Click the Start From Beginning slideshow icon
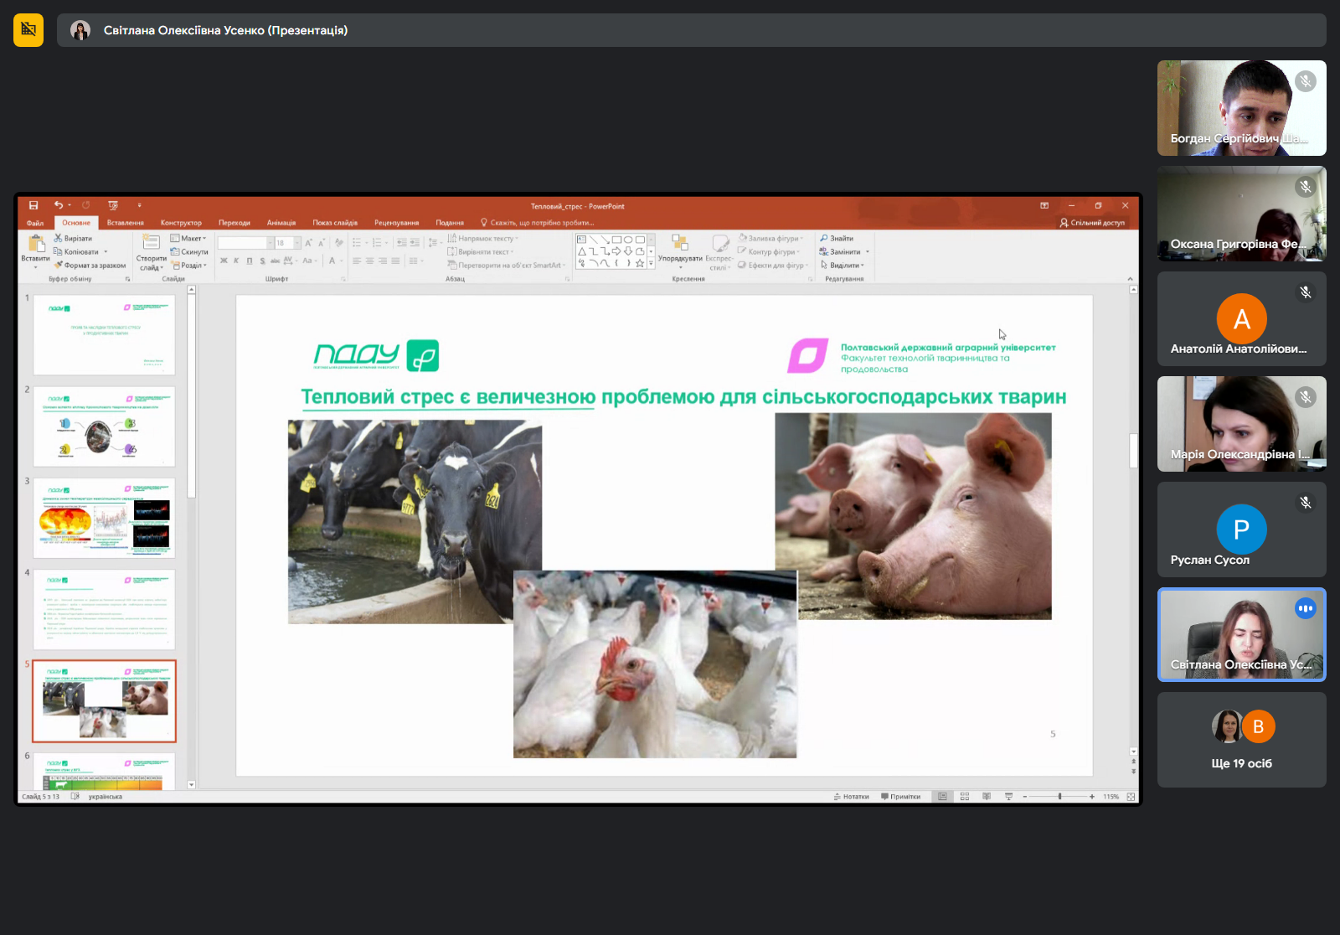Image resolution: width=1340 pixels, height=935 pixels. (113, 205)
